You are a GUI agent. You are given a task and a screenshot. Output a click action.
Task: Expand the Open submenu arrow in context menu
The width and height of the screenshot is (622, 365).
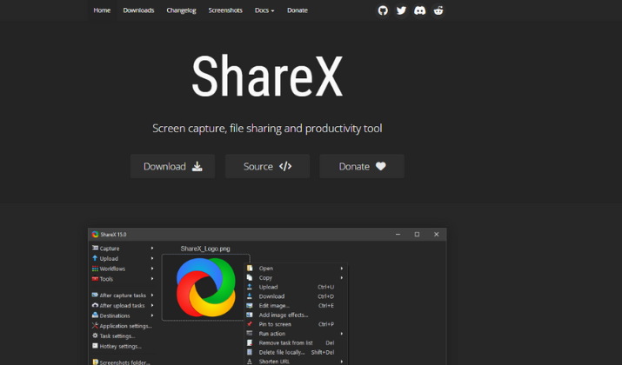pos(342,269)
